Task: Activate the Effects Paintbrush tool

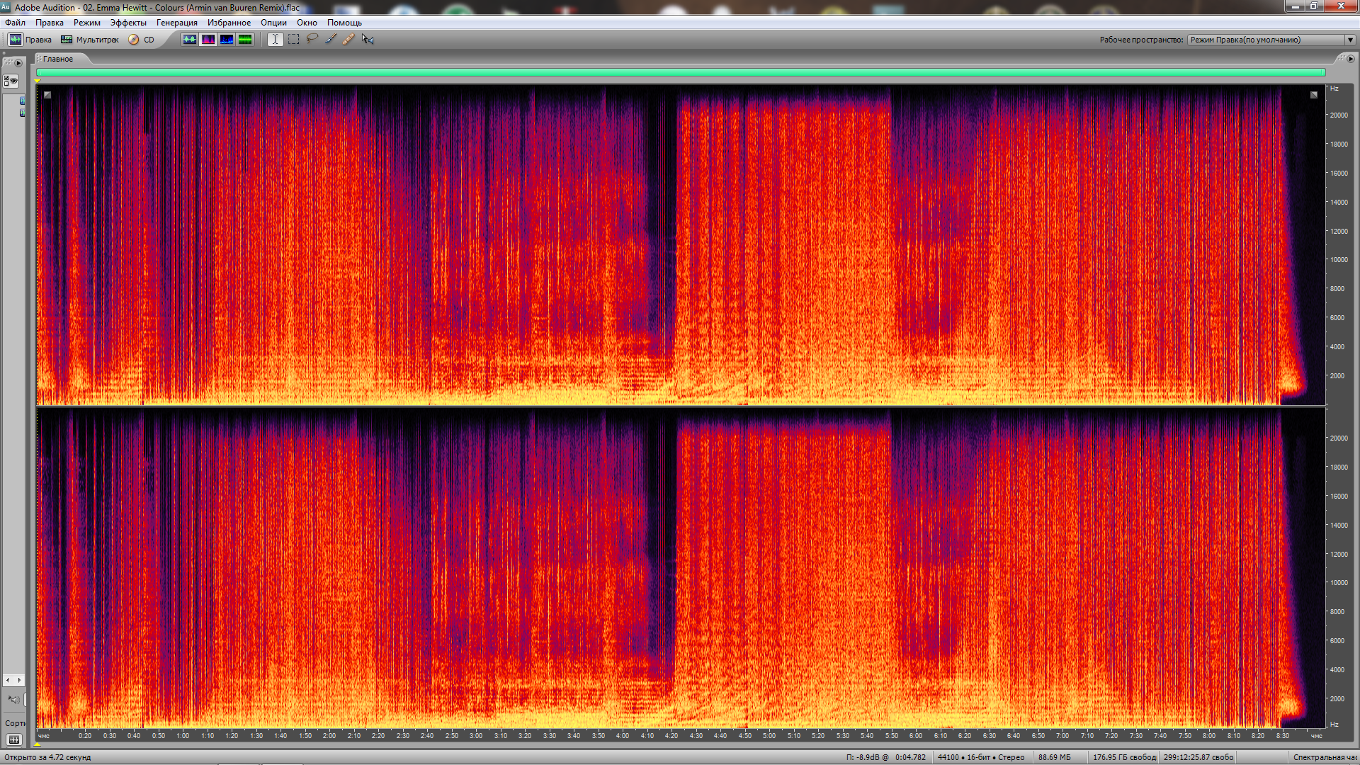Action: (x=330, y=40)
